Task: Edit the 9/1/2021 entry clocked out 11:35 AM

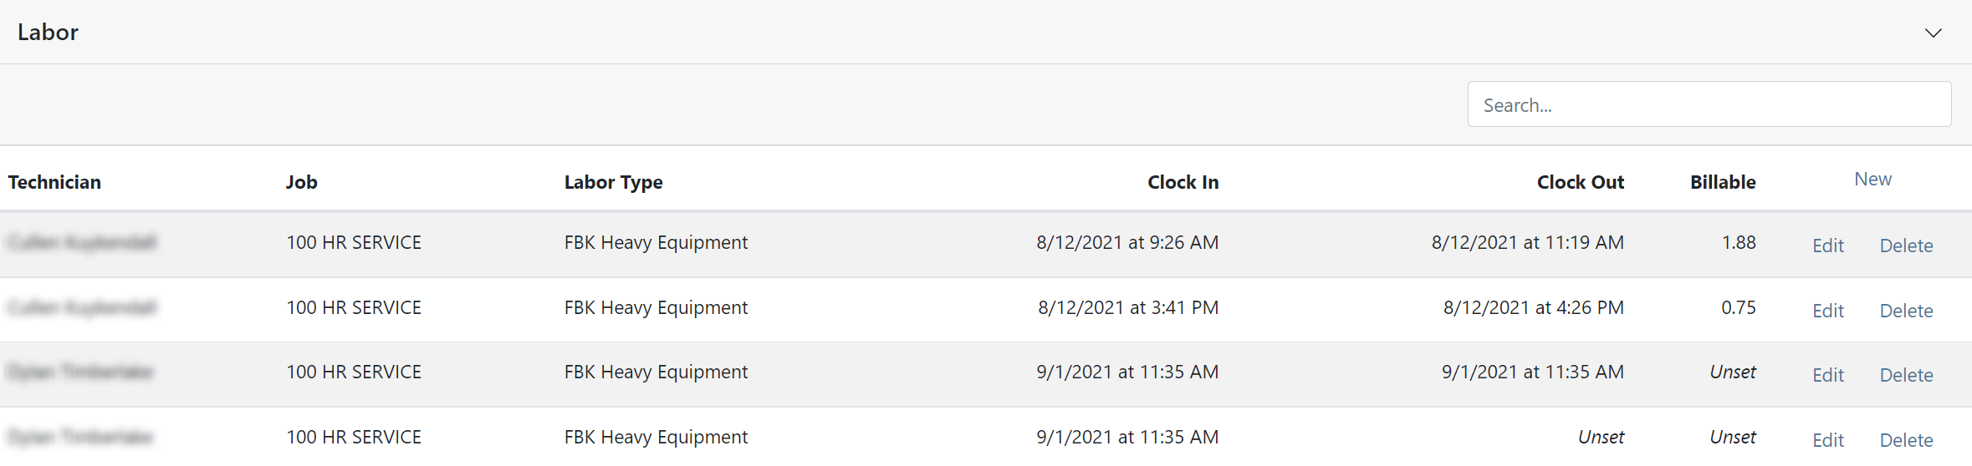Action: (x=1828, y=375)
